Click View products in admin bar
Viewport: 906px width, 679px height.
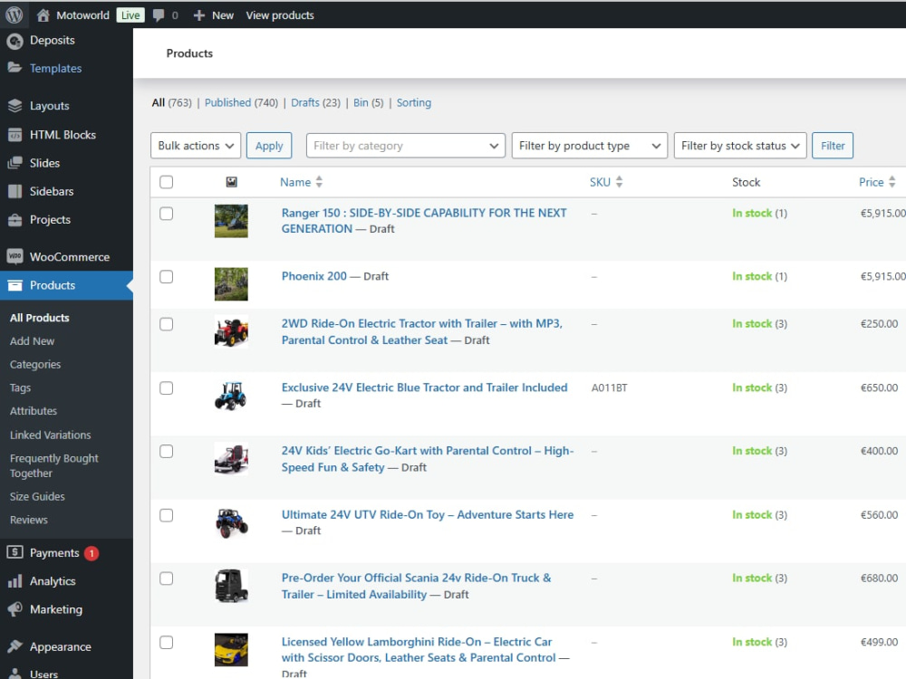[280, 15]
